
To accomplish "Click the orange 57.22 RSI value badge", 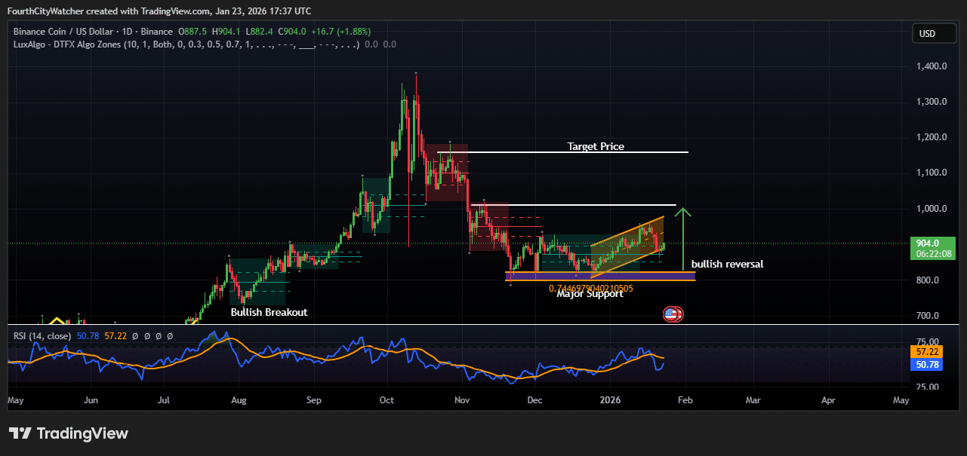I will [x=926, y=351].
